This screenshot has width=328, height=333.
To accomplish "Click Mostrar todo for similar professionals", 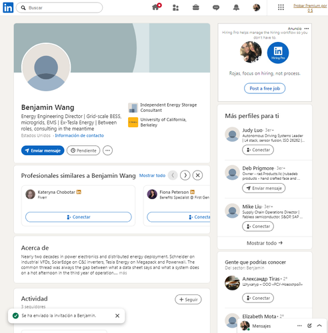I will tap(152, 175).
